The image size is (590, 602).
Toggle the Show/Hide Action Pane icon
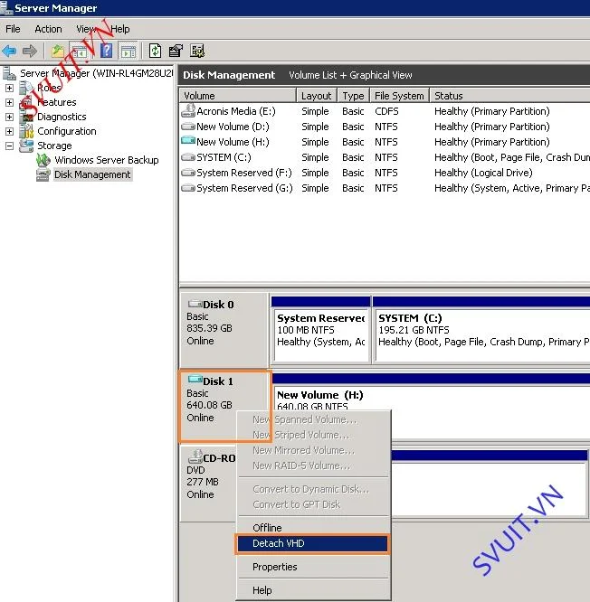[128, 51]
